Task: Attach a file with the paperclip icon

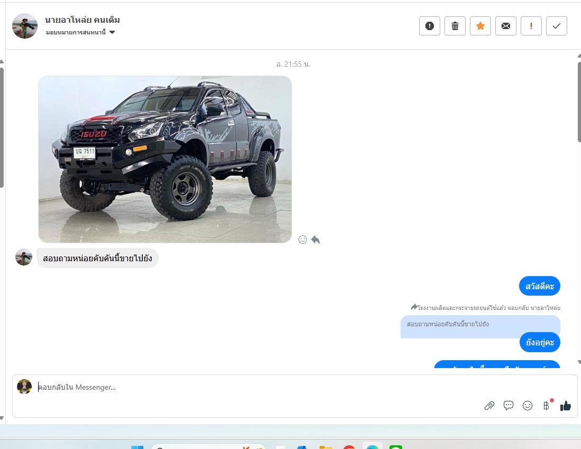Action: 489,406
